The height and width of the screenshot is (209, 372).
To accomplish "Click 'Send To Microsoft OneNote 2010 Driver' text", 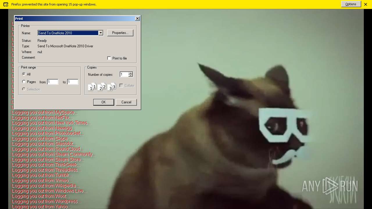I will click(x=65, y=46).
